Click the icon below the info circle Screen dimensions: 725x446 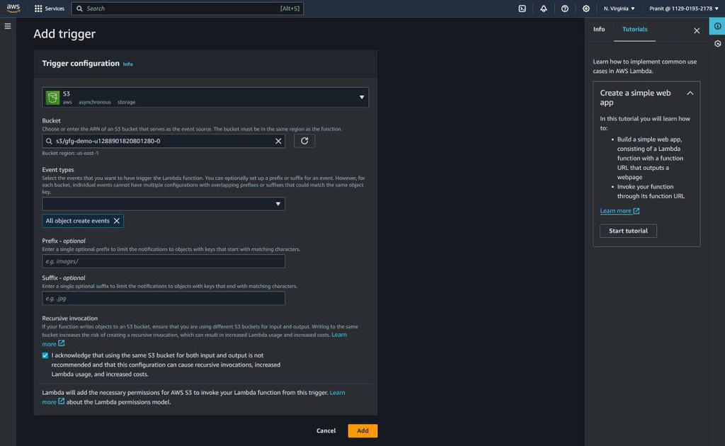(718, 44)
